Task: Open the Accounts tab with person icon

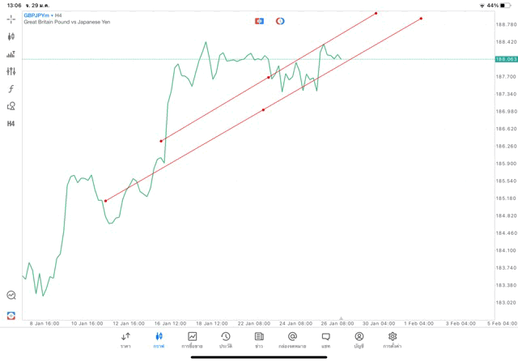Action: [x=359, y=340]
